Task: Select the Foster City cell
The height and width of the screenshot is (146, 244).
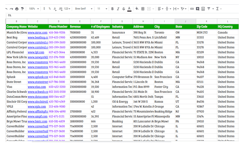Action: pyautogui.click(x=164, y=87)
